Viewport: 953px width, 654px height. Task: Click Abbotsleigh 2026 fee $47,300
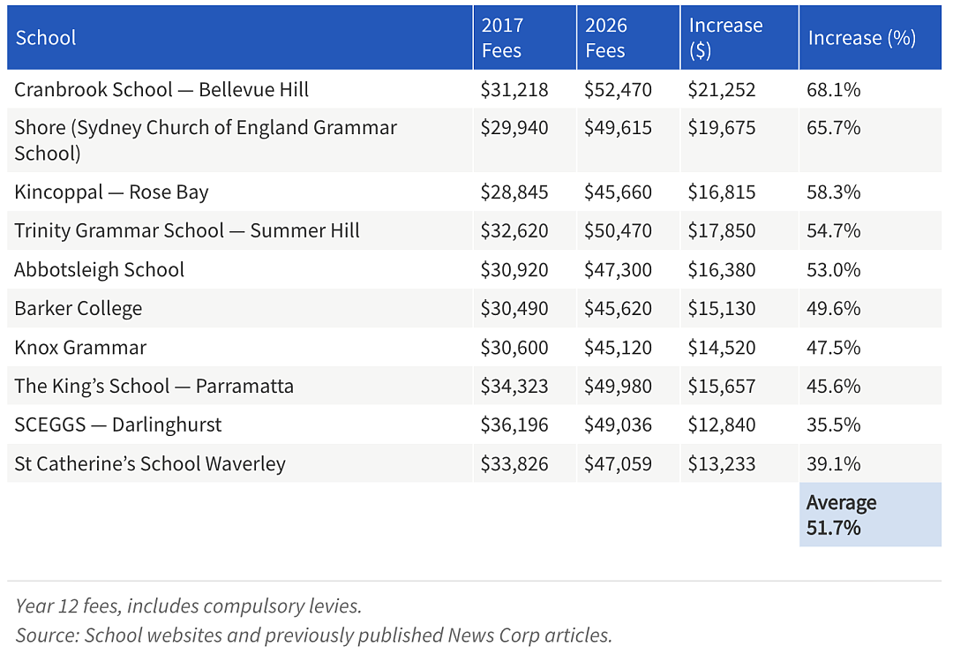click(x=618, y=270)
